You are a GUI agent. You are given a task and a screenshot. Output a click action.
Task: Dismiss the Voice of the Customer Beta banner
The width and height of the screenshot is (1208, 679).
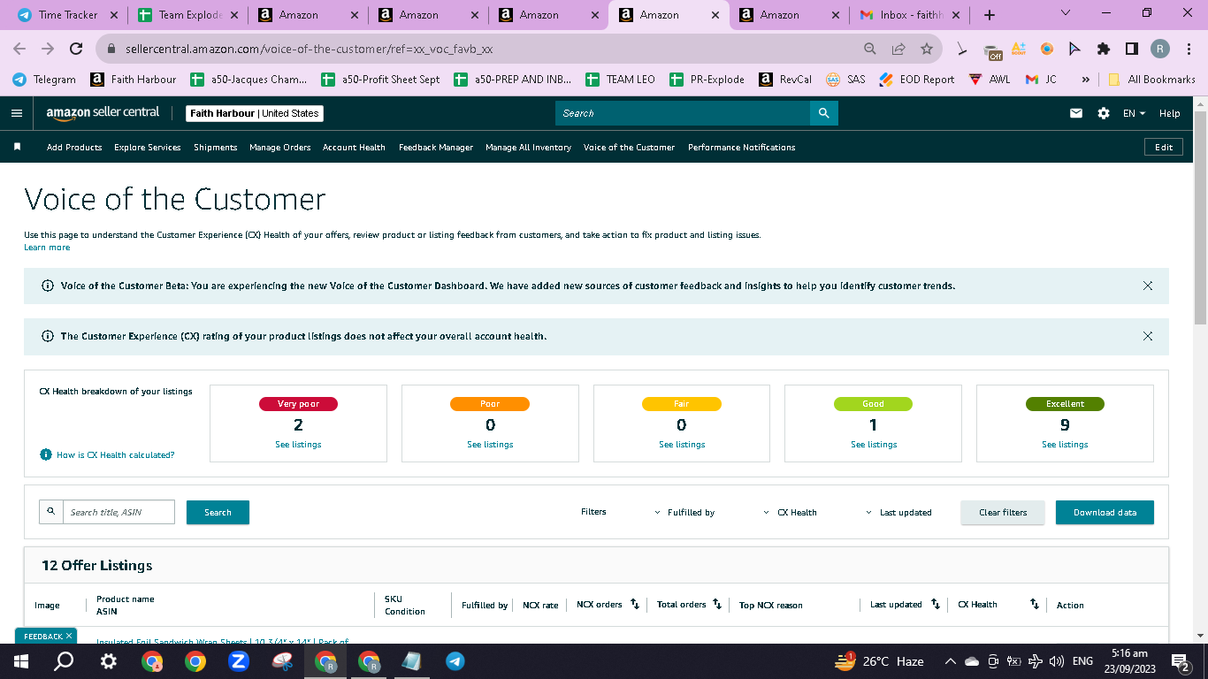click(1148, 286)
